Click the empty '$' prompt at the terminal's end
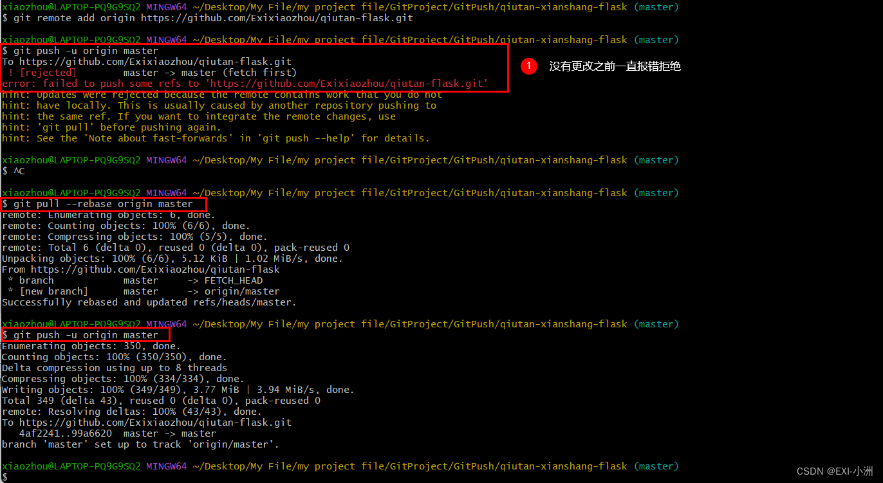This screenshot has height=483, width=883. tap(5, 477)
